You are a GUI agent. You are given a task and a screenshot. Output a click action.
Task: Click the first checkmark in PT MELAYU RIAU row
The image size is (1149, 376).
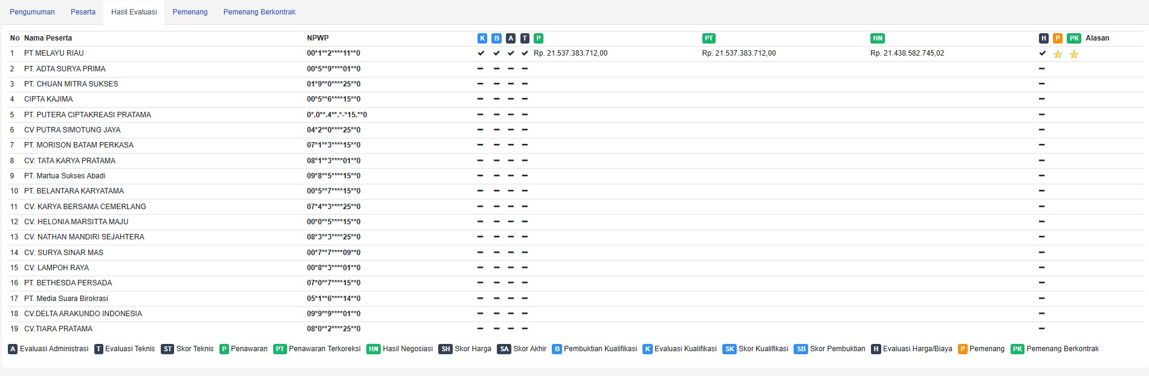tap(481, 53)
